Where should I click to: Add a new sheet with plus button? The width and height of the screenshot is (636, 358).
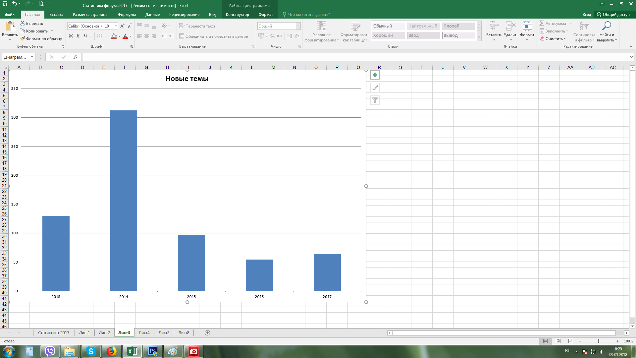(x=207, y=332)
